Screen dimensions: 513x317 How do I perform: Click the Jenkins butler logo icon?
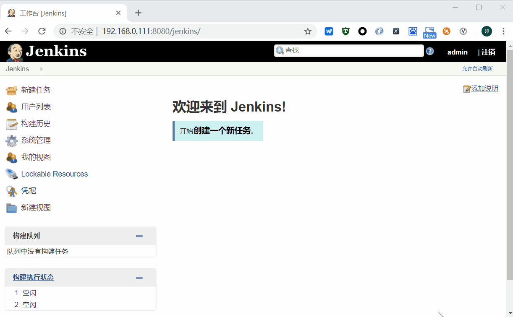15,52
